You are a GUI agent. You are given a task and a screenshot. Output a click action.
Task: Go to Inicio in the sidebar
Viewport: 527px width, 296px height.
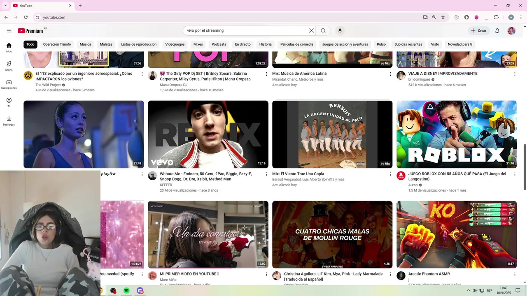[x=9, y=48]
